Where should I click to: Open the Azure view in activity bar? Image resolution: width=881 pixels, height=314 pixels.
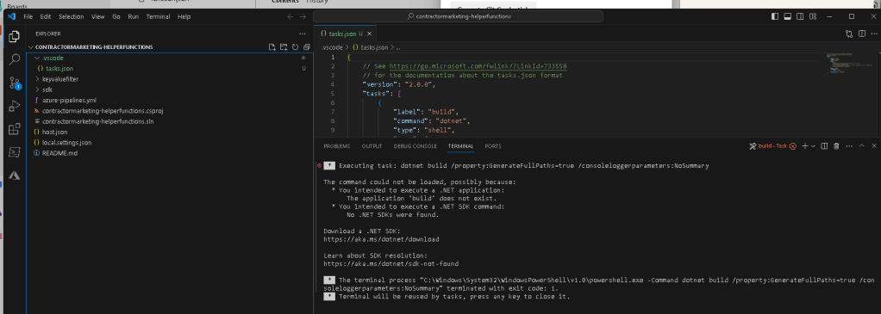point(15,175)
